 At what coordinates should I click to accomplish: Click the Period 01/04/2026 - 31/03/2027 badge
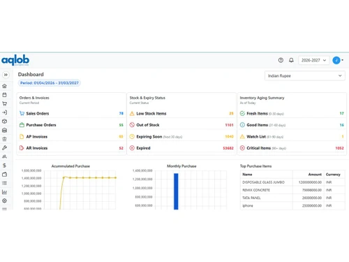pos(50,83)
